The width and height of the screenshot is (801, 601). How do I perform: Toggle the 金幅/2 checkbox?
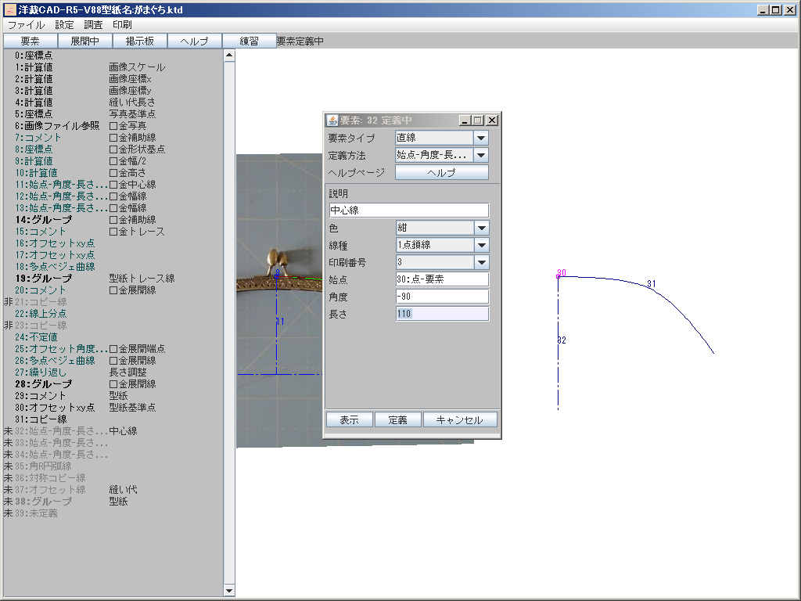click(113, 161)
